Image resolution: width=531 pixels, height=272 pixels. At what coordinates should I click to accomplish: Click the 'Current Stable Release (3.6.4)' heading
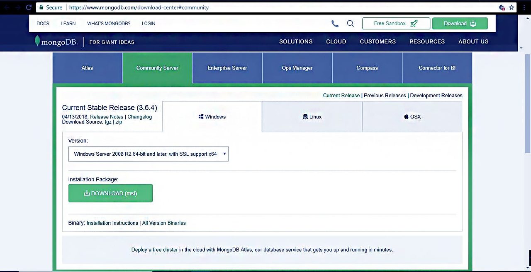click(x=110, y=108)
